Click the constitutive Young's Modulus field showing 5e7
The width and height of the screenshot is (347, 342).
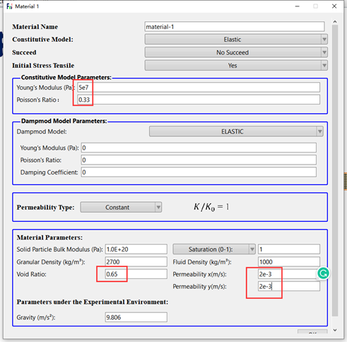[x=199, y=88]
